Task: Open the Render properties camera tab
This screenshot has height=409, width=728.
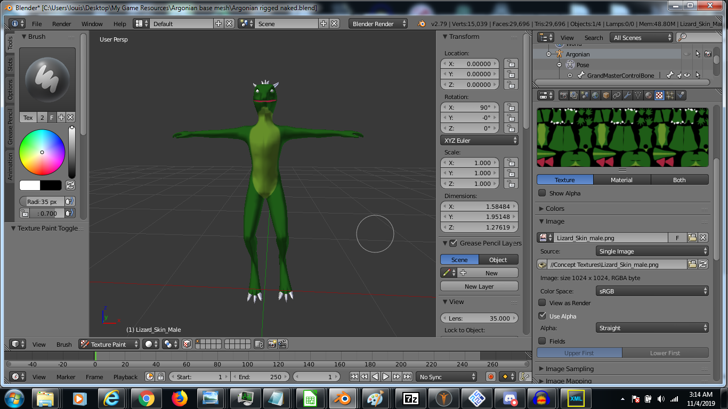Action: 563,95
